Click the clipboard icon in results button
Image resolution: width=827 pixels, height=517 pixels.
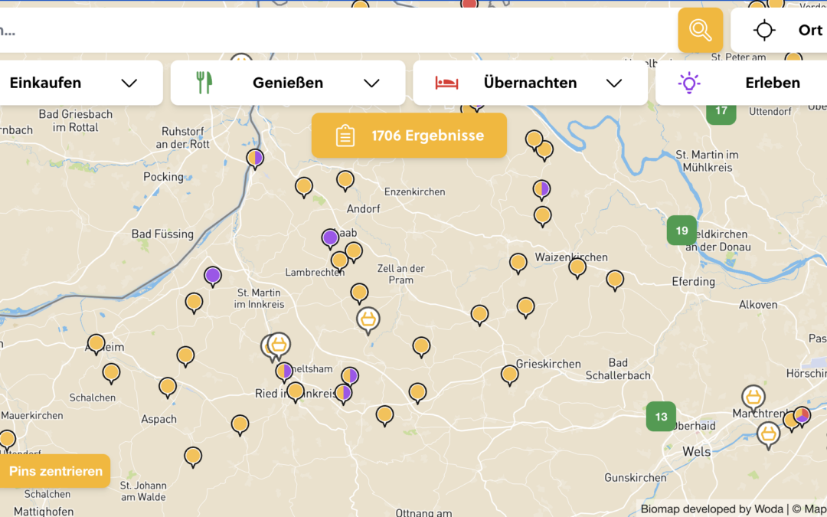pos(345,136)
